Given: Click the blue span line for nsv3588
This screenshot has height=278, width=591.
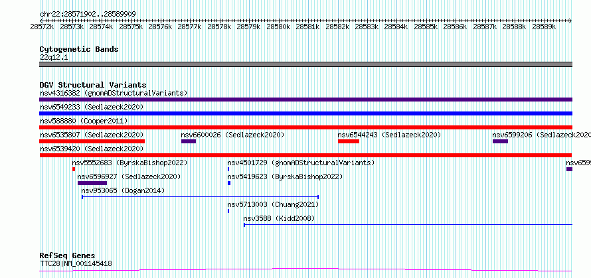Looking at the screenshot, I should (x=408, y=225).
